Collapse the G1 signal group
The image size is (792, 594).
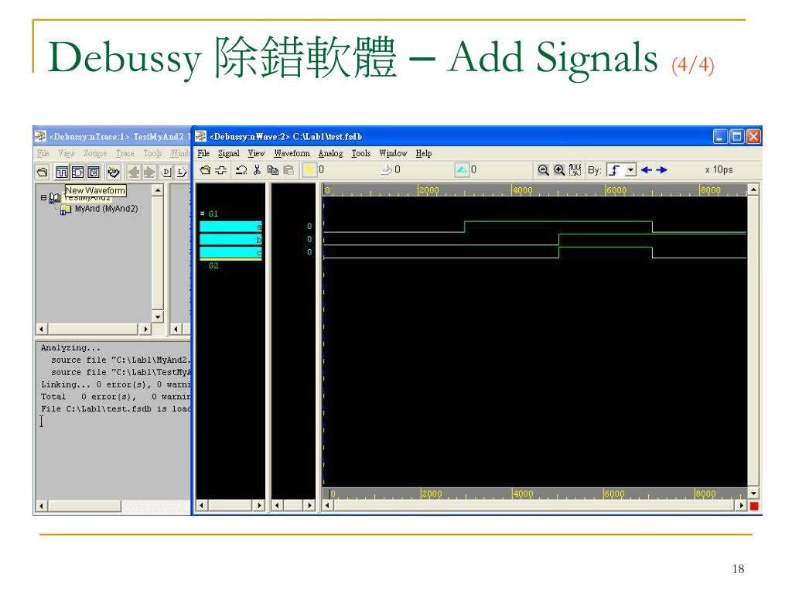(x=203, y=213)
